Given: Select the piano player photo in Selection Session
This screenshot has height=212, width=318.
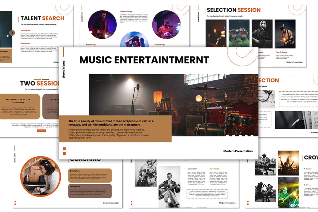Looking at the screenshot, I should tap(216, 34).
